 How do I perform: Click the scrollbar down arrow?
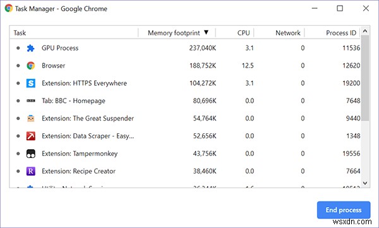(x=365, y=183)
